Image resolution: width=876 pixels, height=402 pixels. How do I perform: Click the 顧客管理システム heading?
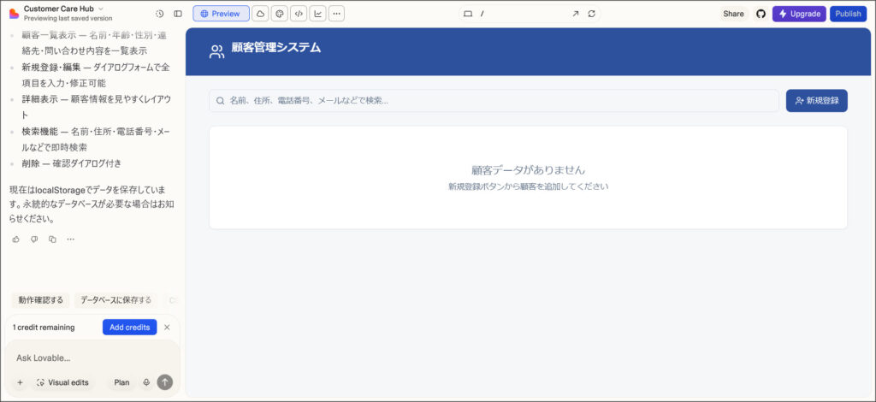[x=276, y=47]
